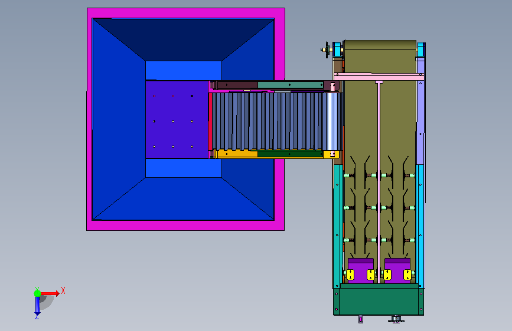Select the dark green base box at bottom
The width and height of the screenshot is (512, 331).
[x=379, y=299]
